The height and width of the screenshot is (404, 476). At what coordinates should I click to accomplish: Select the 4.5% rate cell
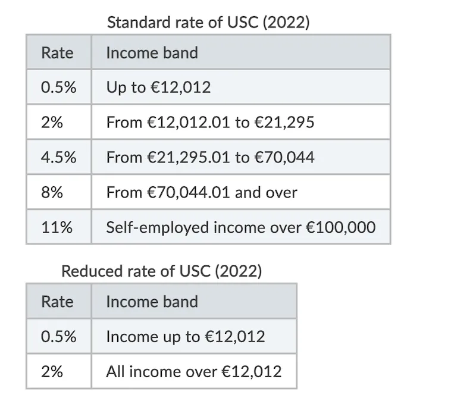click(x=58, y=158)
